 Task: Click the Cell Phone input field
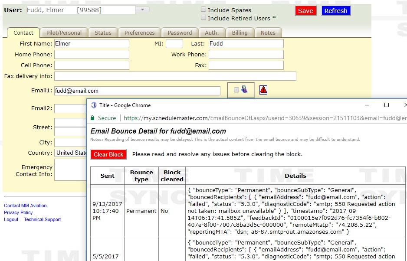[92, 65]
